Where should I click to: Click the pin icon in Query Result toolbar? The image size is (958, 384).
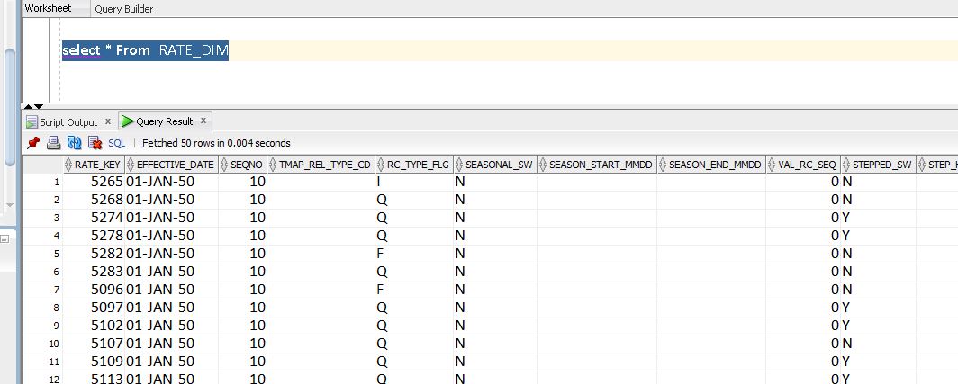click(33, 143)
